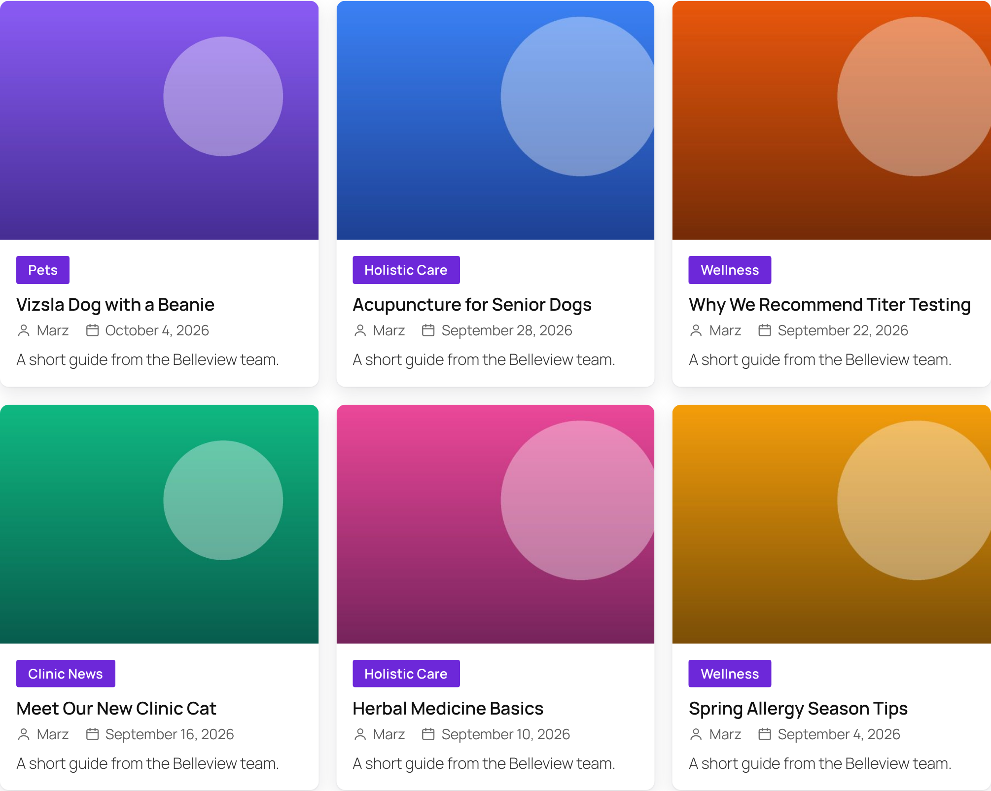991x791 pixels.
Task: Click the date September 28, 2026
Action: [x=507, y=330]
